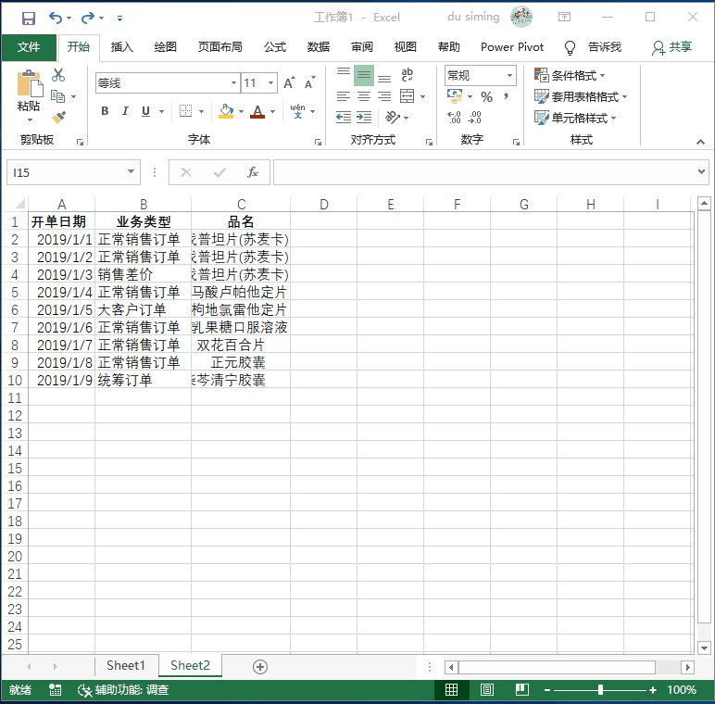
Task: Switch to the 页面布局 ribbon tab
Action: (220, 47)
